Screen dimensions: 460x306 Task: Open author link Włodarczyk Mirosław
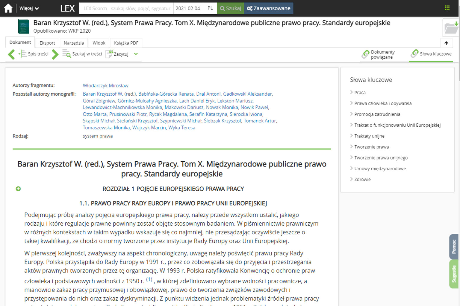[x=105, y=86]
